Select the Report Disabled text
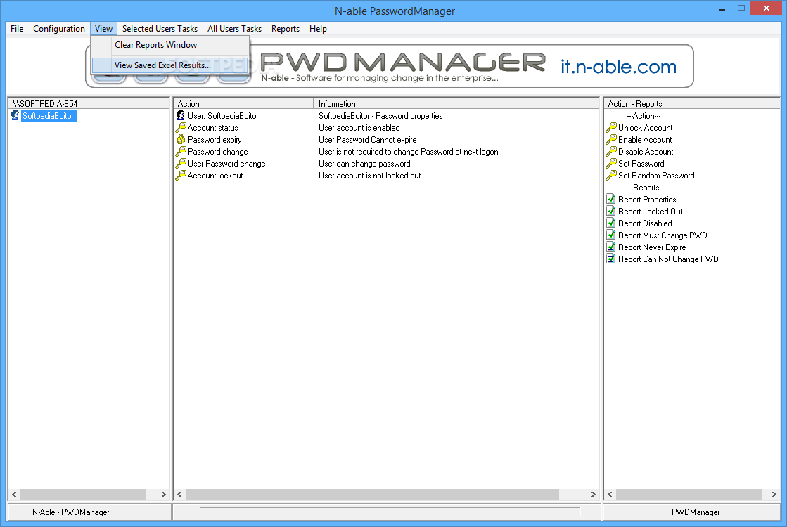 [645, 223]
